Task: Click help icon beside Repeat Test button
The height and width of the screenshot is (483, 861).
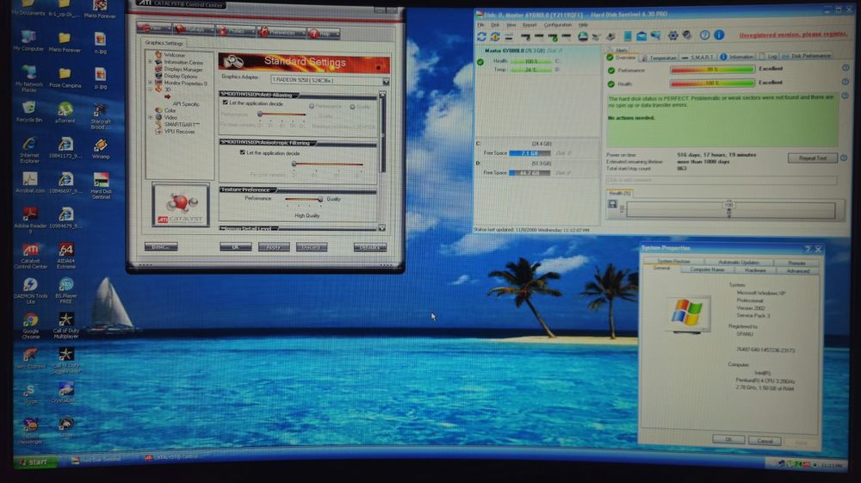Action: tap(844, 158)
